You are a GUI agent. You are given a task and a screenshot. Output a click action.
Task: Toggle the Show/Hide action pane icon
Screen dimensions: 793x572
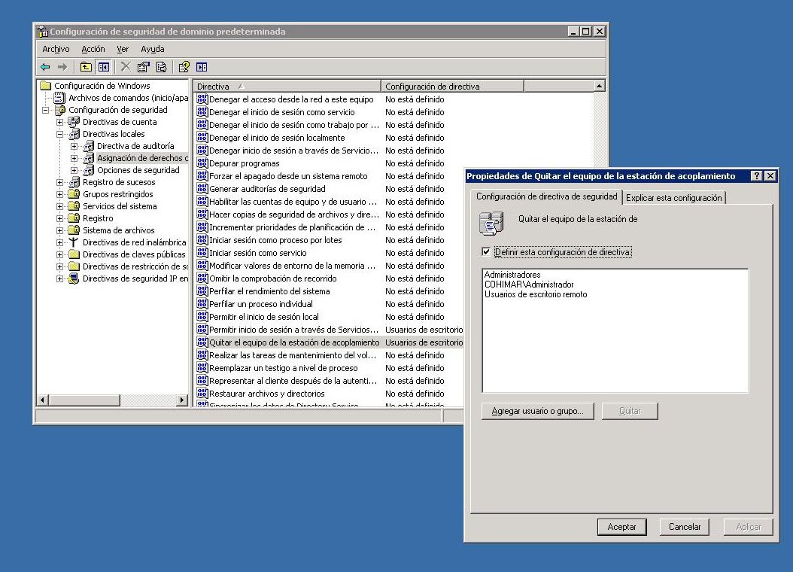(202, 67)
